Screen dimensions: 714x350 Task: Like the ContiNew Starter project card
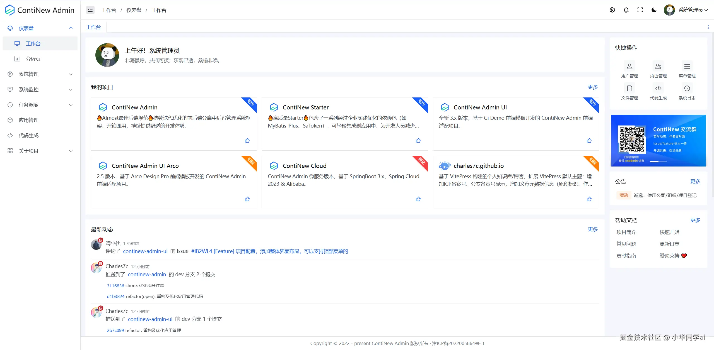pos(418,141)
